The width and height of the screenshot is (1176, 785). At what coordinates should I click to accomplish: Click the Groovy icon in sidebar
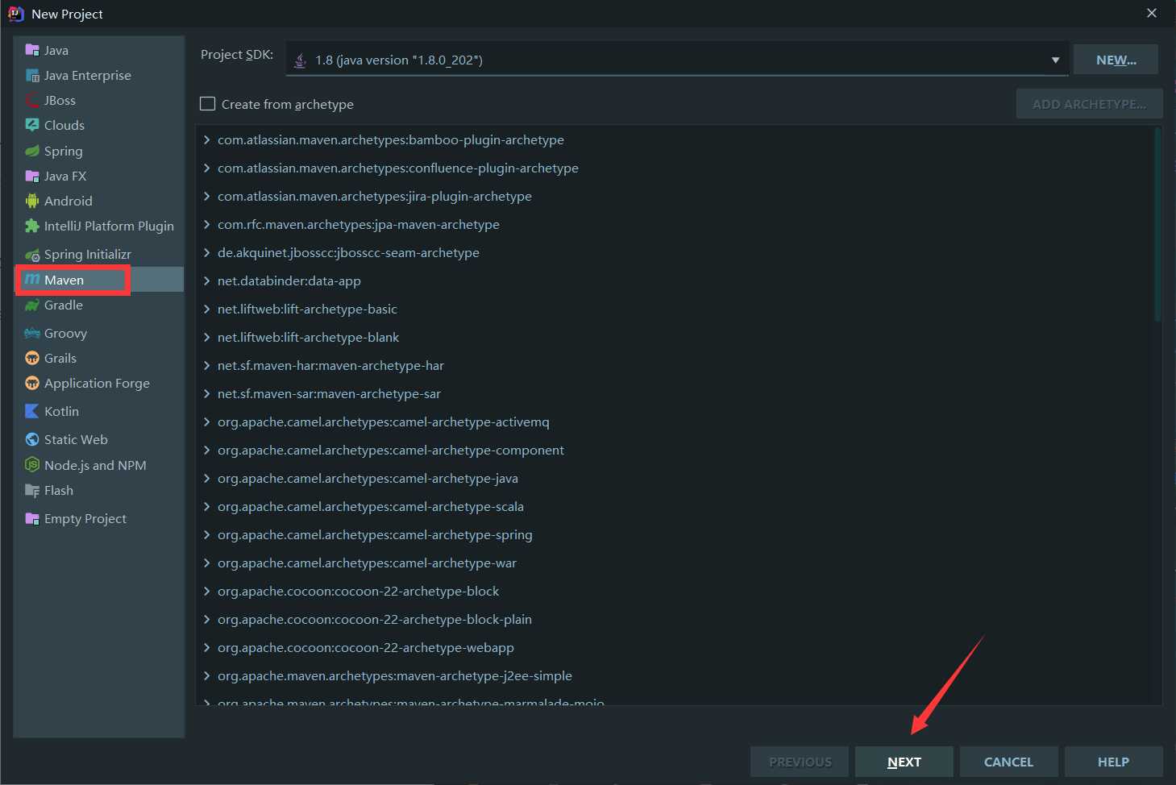(x=32, y=333)
